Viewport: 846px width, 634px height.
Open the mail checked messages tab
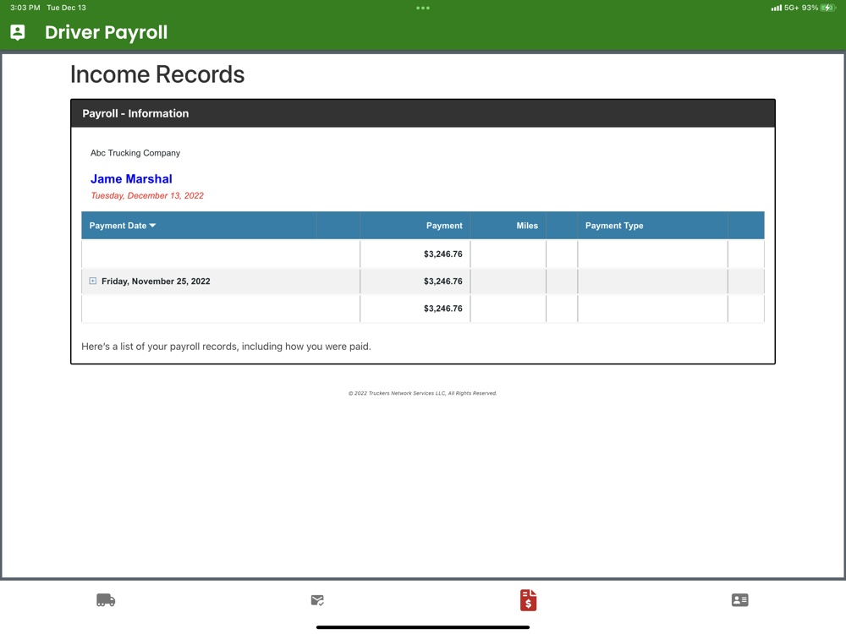click(x=317, y=600)
